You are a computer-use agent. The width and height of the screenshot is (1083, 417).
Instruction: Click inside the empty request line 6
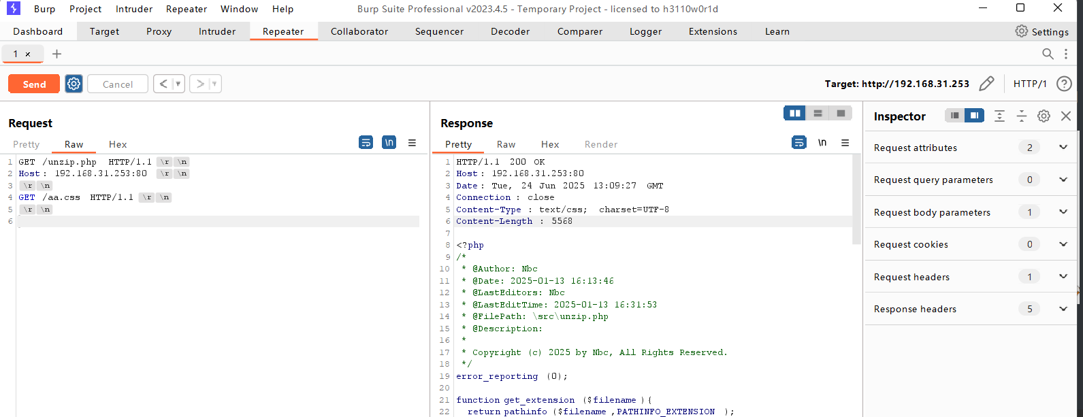click(218, 221)
